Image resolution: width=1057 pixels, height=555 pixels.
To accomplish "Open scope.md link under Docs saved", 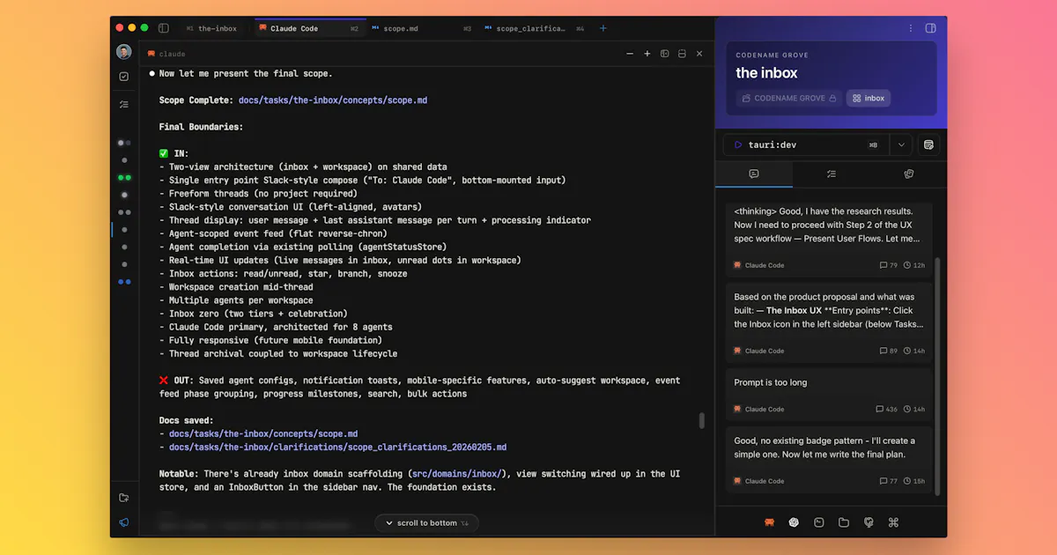I will pyautogui.click(x=263, y=433).
